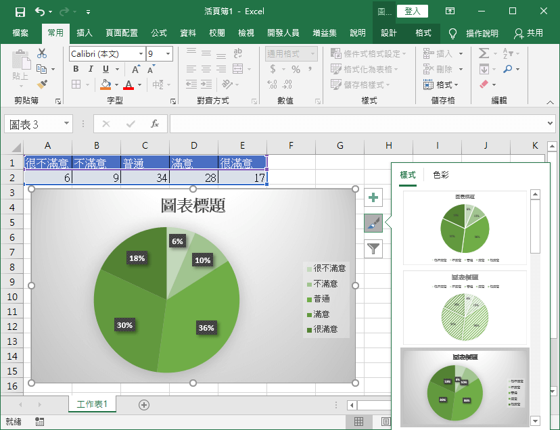Click the Find magnifier icon
Screen dimensions: 560x430
(507, 69)
